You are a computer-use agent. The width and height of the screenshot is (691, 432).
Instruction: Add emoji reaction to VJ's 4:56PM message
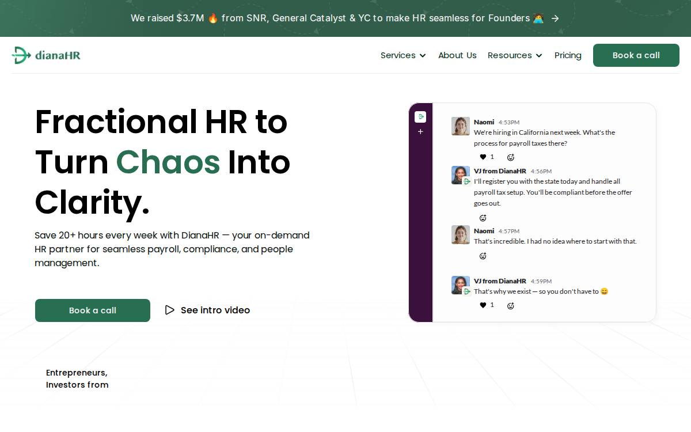click(483, 218)
